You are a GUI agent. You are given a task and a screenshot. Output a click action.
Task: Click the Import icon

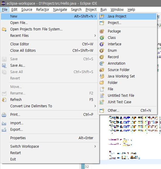point(4,123)
